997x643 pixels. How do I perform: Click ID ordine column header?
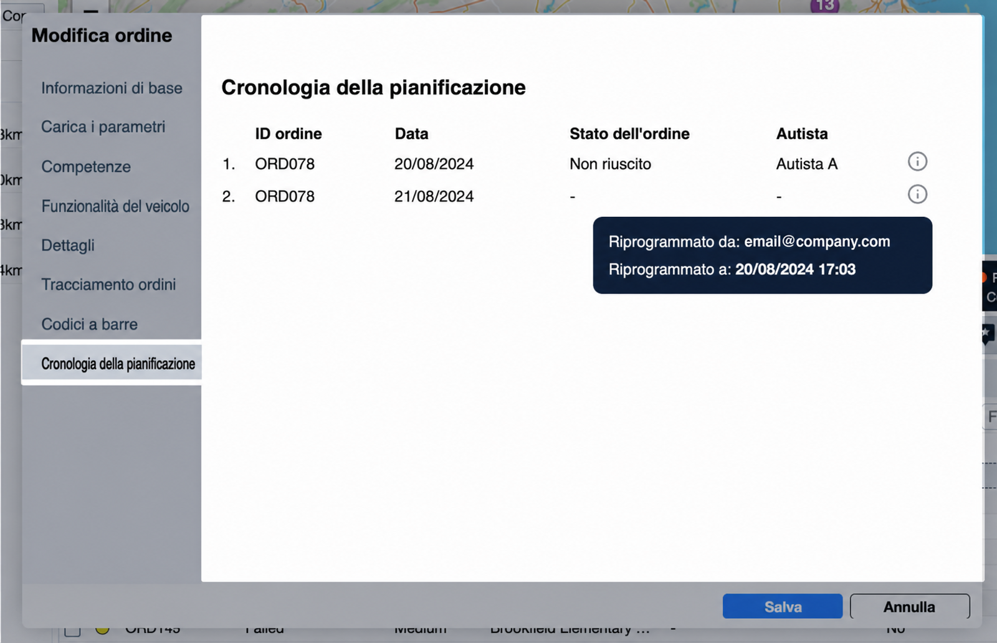point(289,134)
